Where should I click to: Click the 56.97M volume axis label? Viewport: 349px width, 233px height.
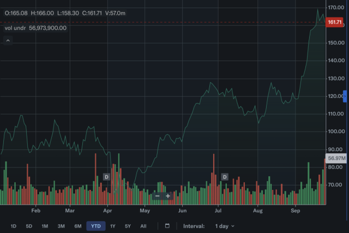tap(337, 158)
